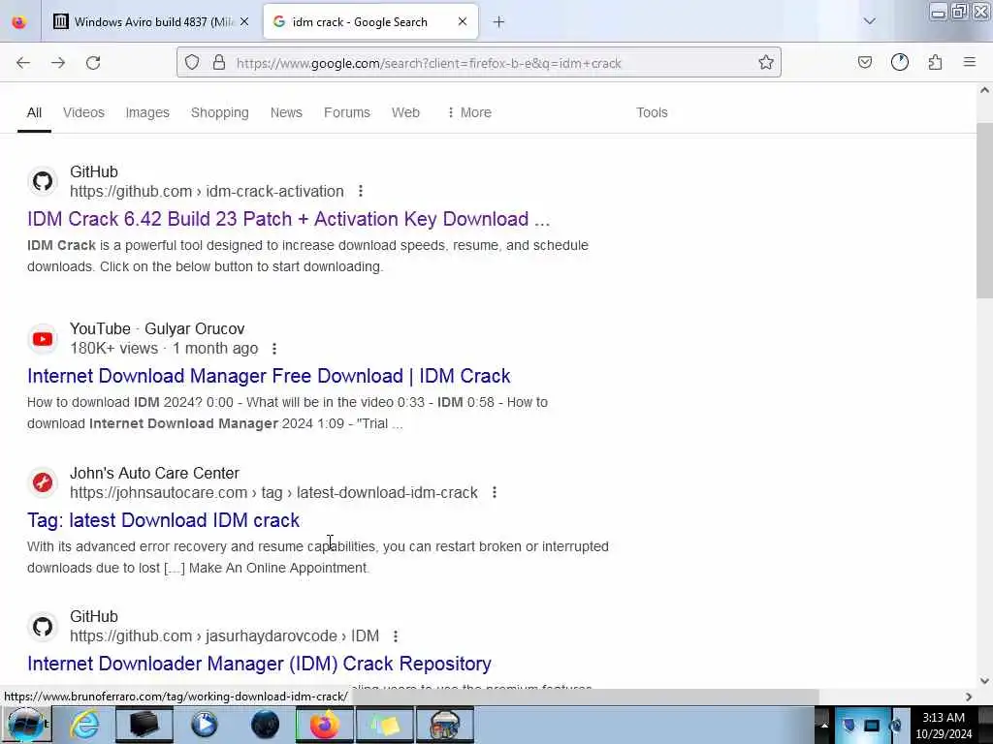The image size is (993, 744).
Task: Reload the Google search page
Action: [93, 63]
